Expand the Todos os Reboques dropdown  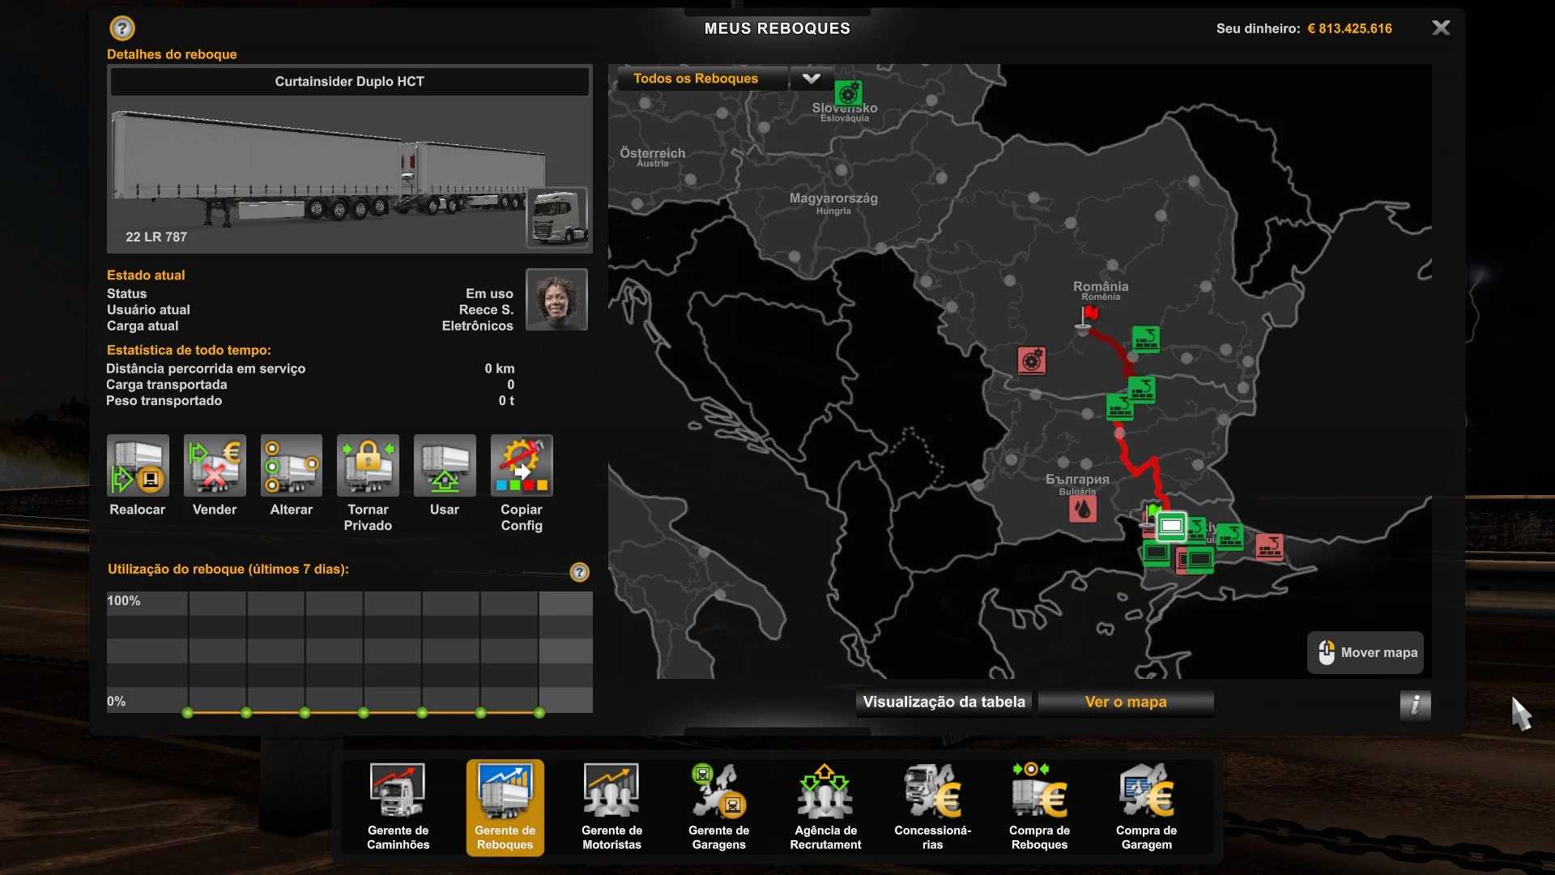click(x=811, y=79)
